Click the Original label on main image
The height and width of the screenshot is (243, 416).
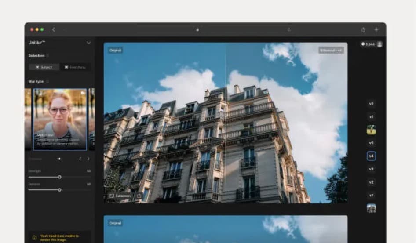(x=115, y=51)
